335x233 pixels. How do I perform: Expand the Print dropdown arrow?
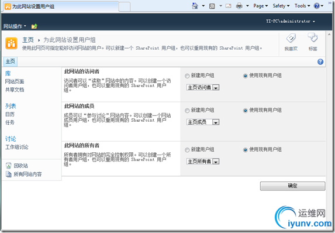247,6
